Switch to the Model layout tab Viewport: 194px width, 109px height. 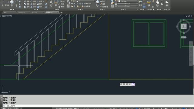tap(4, 108)
